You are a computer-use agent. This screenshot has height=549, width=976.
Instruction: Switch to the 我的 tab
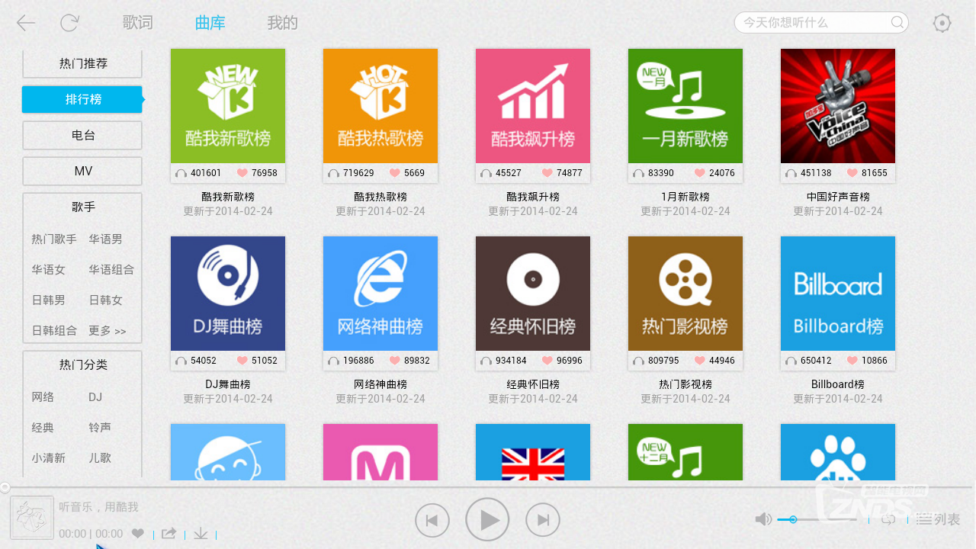(x=282, y=23)
